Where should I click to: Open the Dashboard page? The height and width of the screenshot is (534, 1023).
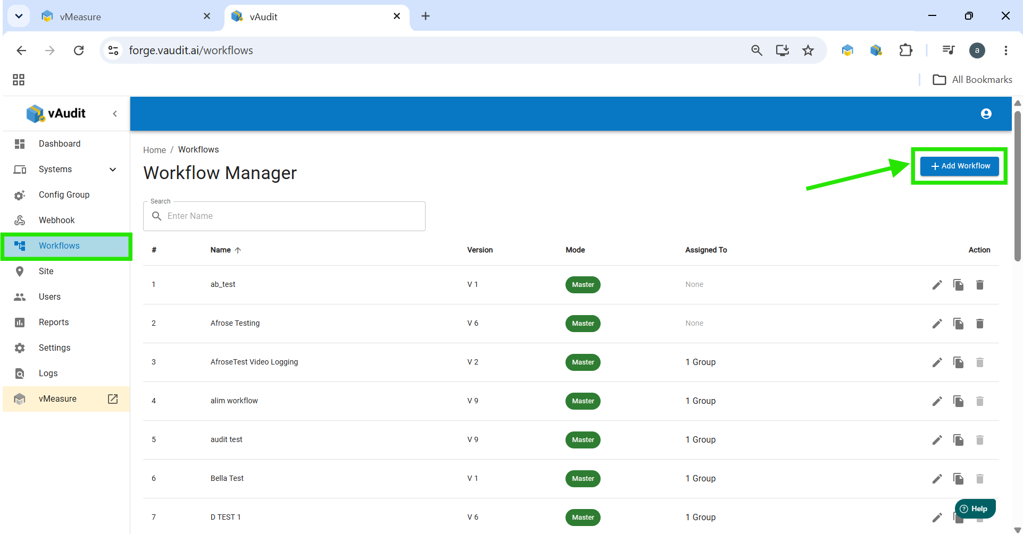tap(66, 144)
